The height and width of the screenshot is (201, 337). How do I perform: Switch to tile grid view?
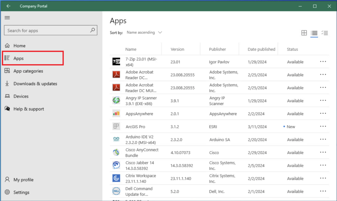tap(304, 33)
